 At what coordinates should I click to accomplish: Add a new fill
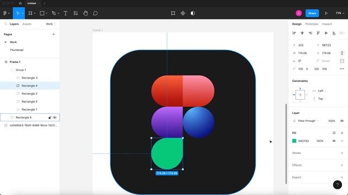[342, 133]
